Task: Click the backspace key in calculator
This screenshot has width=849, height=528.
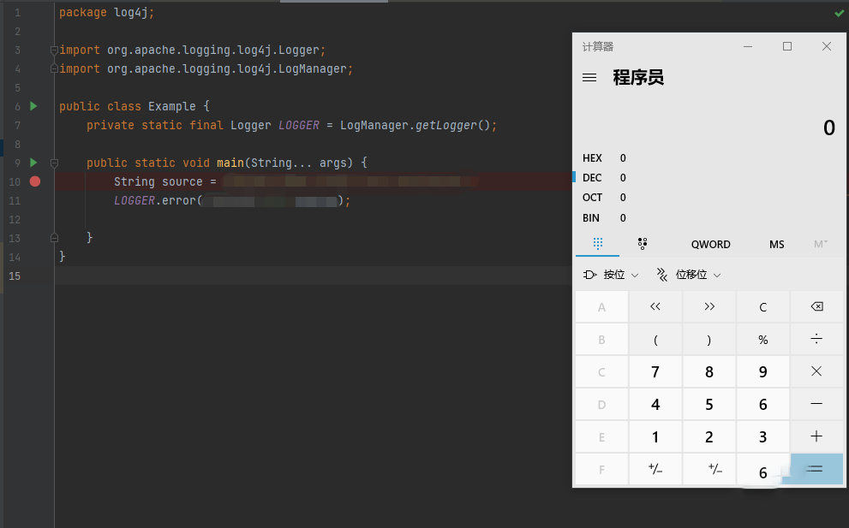Action: (x=816, y=306)
